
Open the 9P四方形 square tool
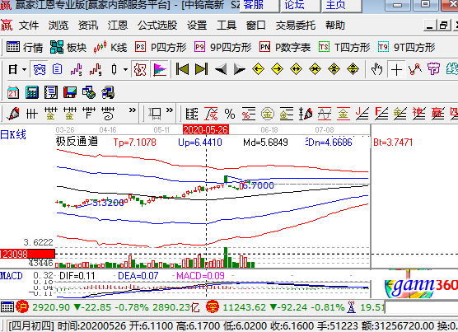223,47
